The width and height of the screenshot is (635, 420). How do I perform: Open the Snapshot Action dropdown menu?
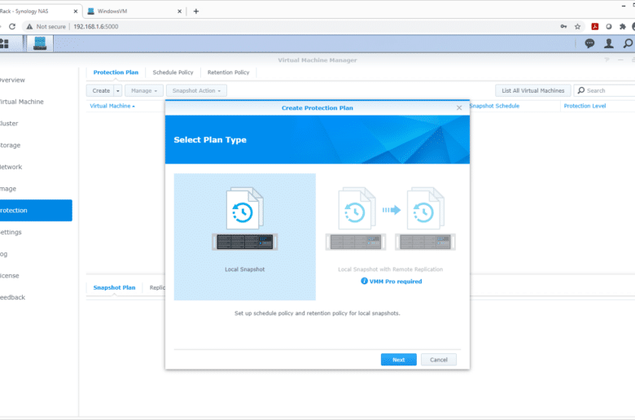196,90
